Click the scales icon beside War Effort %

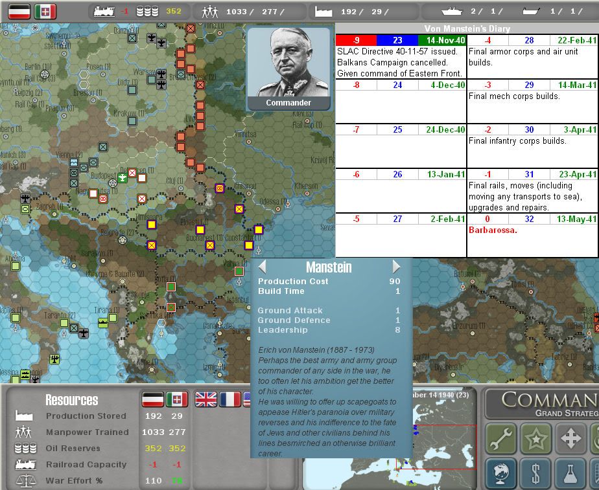[25, 481]
